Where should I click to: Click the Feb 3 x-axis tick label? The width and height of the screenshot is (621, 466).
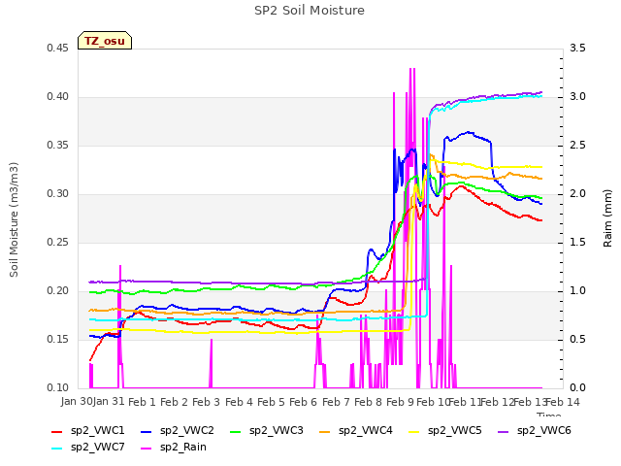tap(207, 402)
